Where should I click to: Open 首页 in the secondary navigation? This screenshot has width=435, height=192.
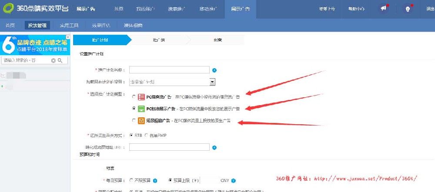point(10,26)
